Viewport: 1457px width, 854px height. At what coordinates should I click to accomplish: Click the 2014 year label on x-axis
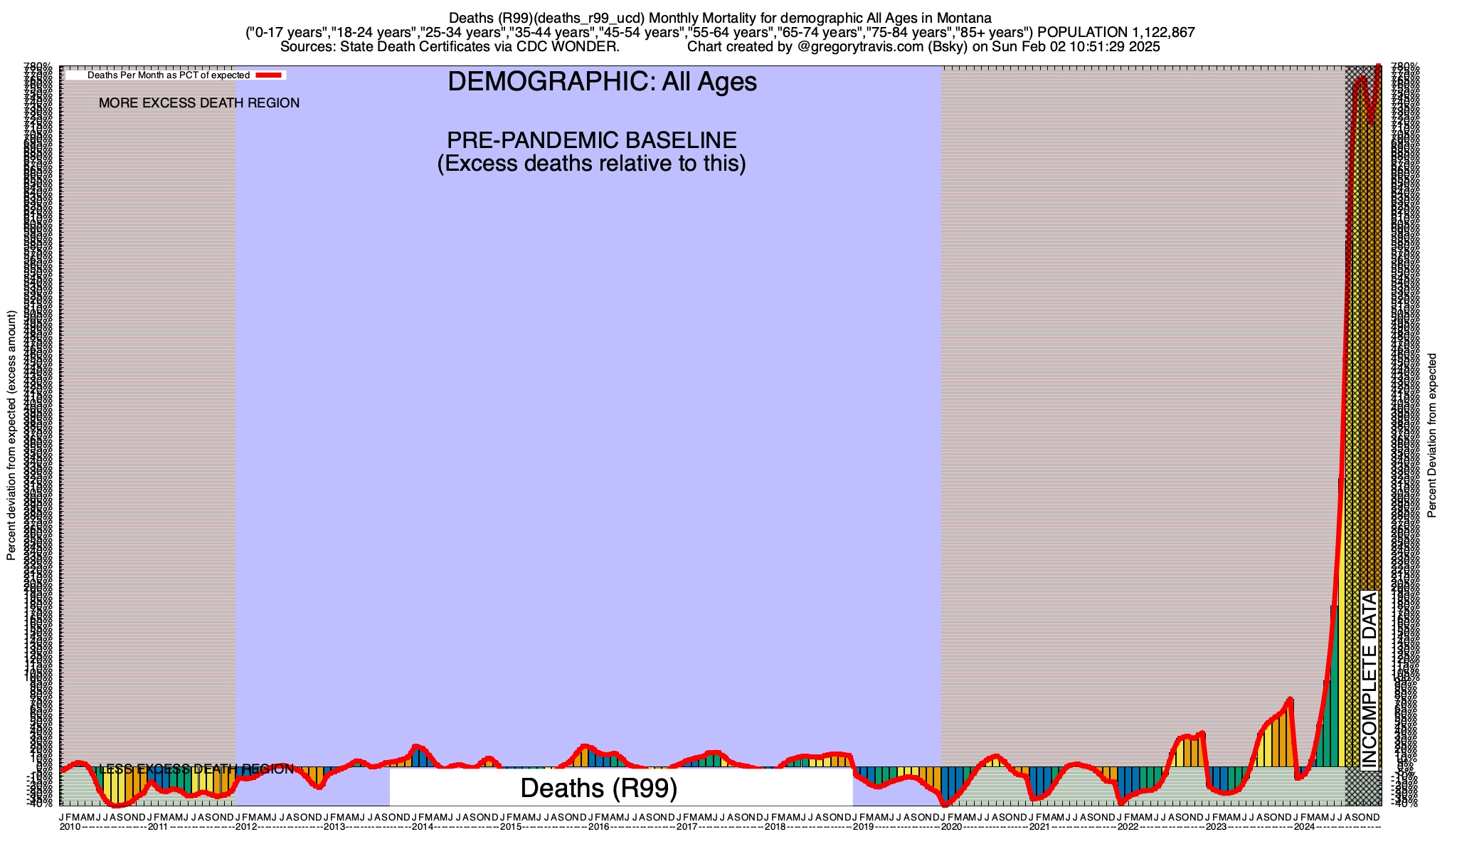[x=422, y=827]
